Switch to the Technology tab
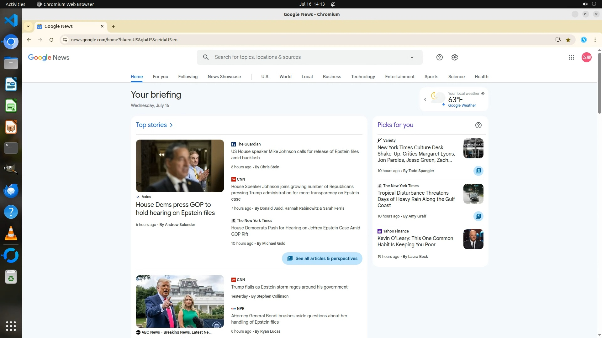Viewport: 602px width, 338px height. pyautogui.click(x=363, y=77)
